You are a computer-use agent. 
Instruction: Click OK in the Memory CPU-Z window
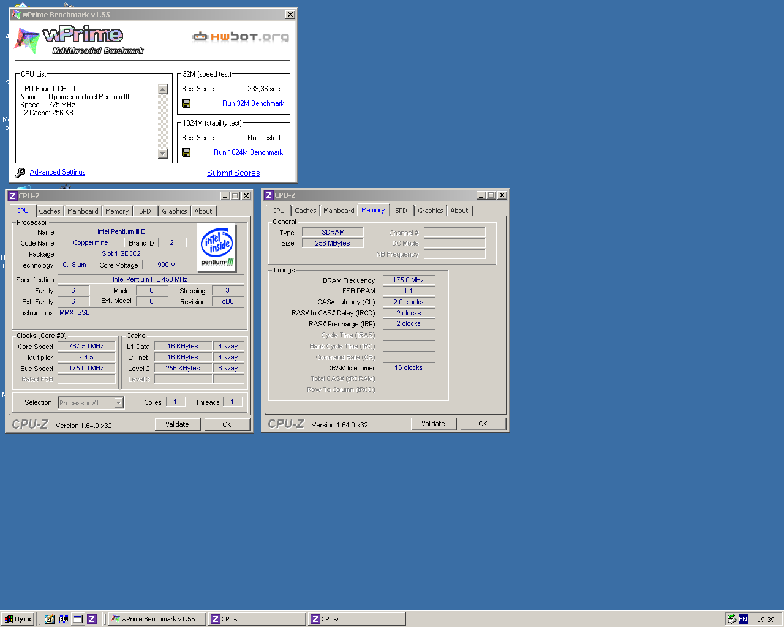[x=483, y=424]
